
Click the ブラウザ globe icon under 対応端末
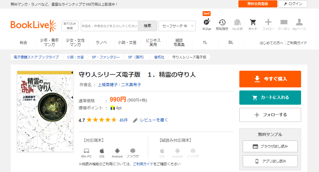[x=133, y=151]
